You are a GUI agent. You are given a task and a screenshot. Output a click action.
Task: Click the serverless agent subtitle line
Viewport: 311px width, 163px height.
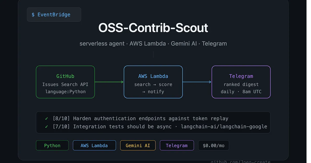click(153, 43)
